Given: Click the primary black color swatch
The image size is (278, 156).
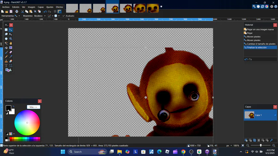Looking at the screenshot, I should click(8, 108).
